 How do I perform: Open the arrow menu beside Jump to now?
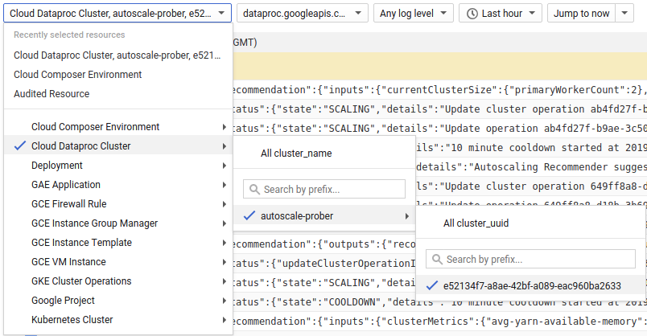(x=626, y=13)
